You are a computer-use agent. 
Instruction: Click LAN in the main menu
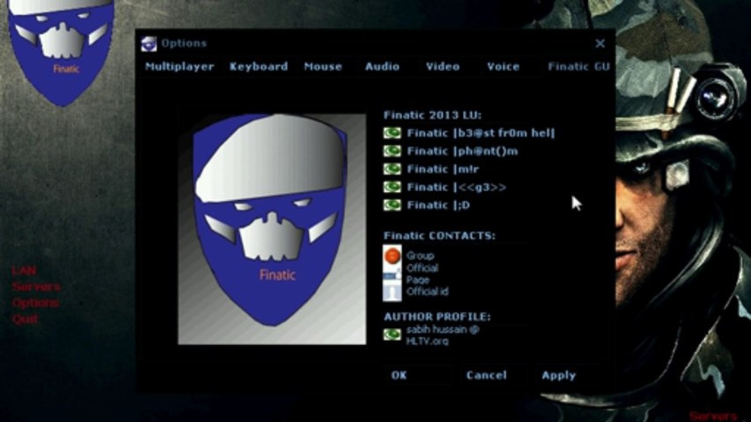pyautogui.click(x=24, y=271)
